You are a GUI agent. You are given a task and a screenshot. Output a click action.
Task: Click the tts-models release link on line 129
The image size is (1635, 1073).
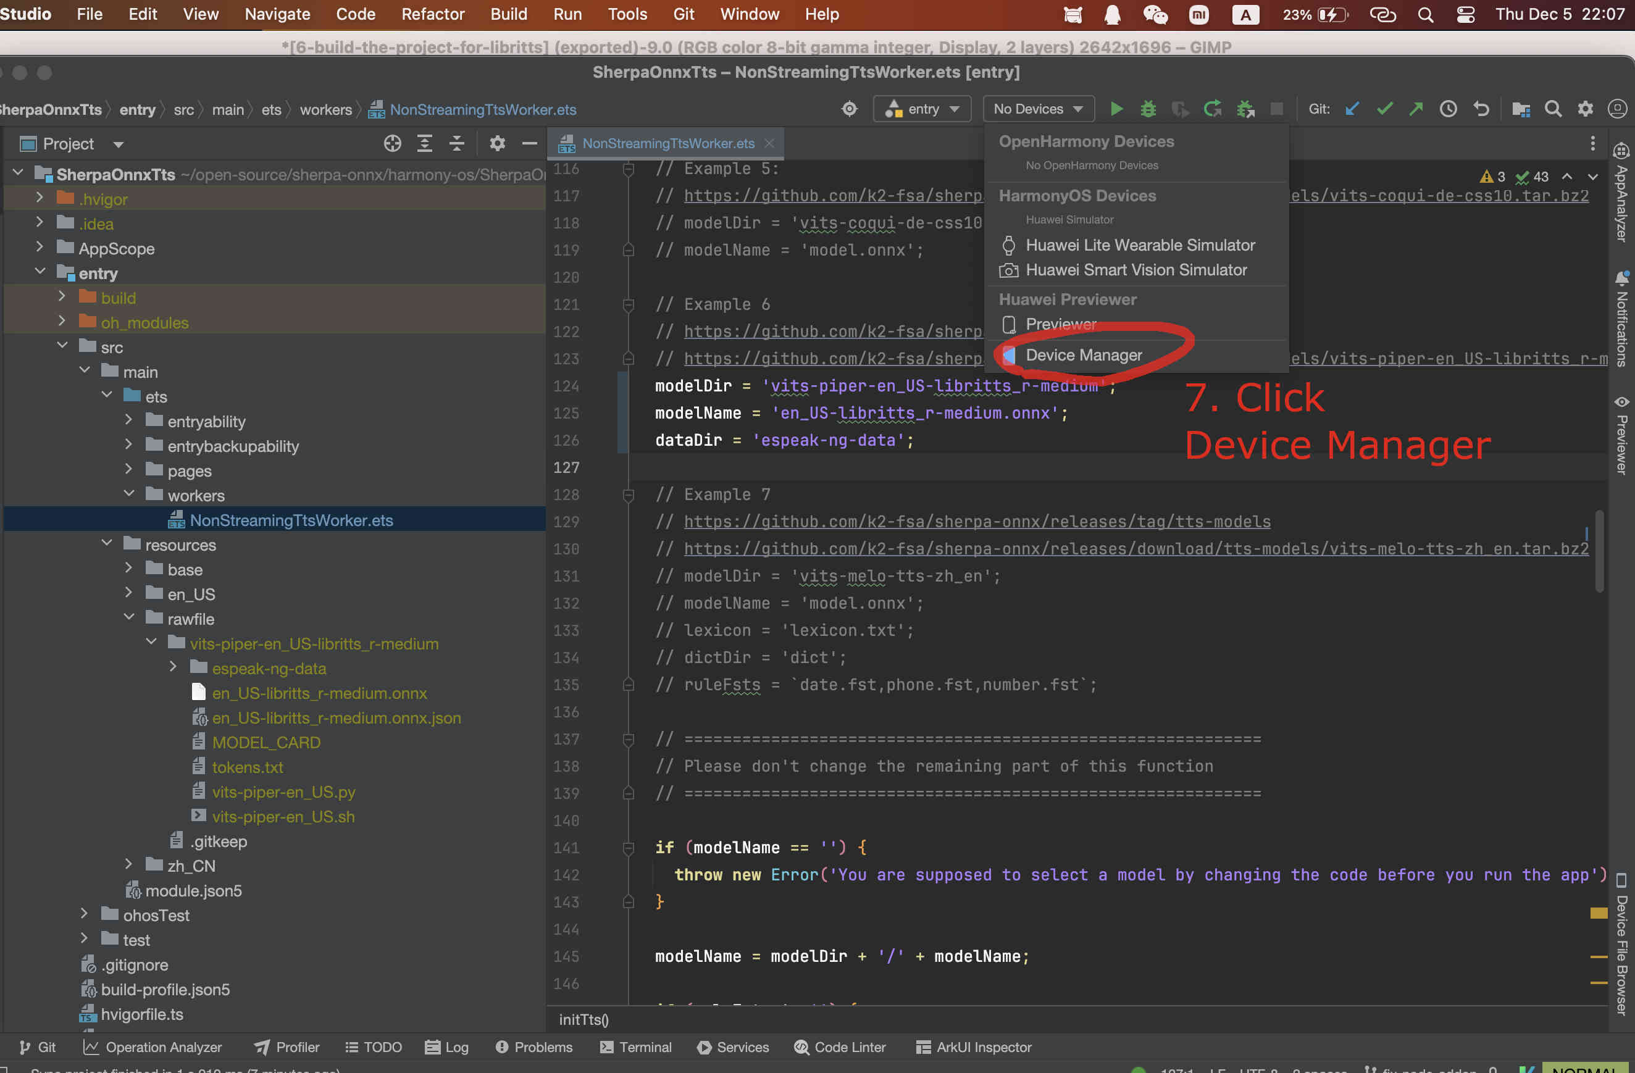pyautogui.click(x=977, y=522)
